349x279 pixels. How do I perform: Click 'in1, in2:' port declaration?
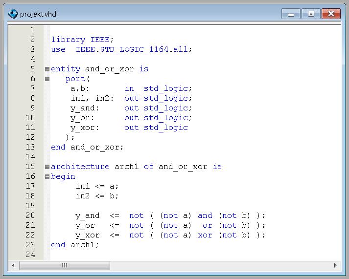tap(93, 98)
